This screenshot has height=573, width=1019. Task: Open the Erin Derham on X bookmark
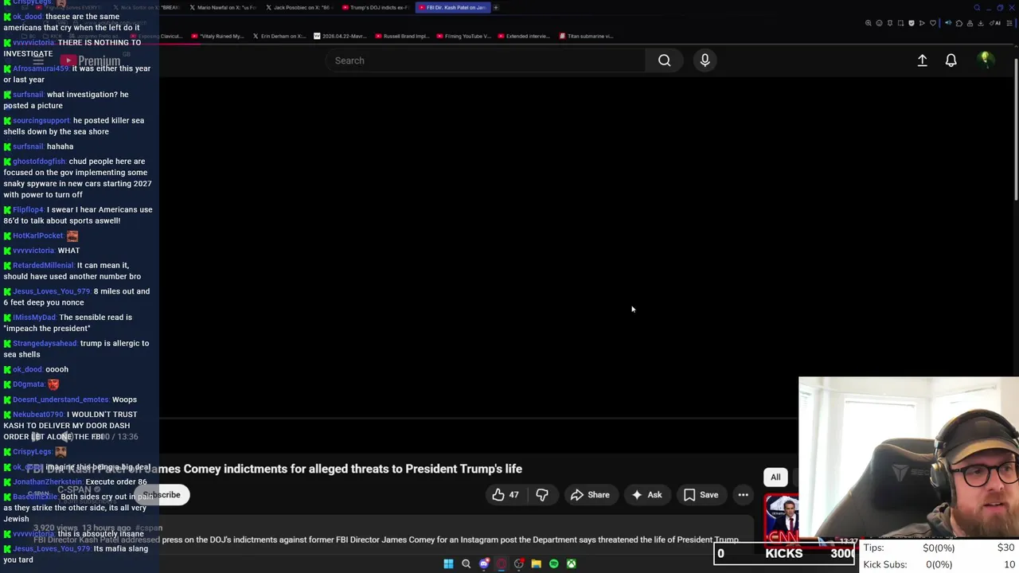[279, 36]
